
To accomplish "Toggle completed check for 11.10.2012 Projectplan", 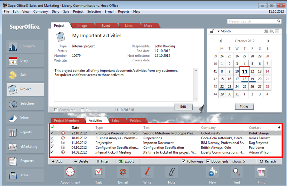I will [52, 142].
